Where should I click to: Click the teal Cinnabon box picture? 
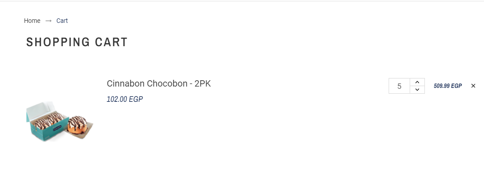pyautogui.click(x=60, y=121)
